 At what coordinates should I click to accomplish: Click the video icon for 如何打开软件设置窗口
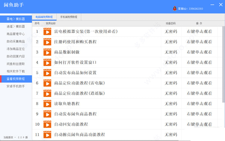pyautogui.click(x=47, y=62)
